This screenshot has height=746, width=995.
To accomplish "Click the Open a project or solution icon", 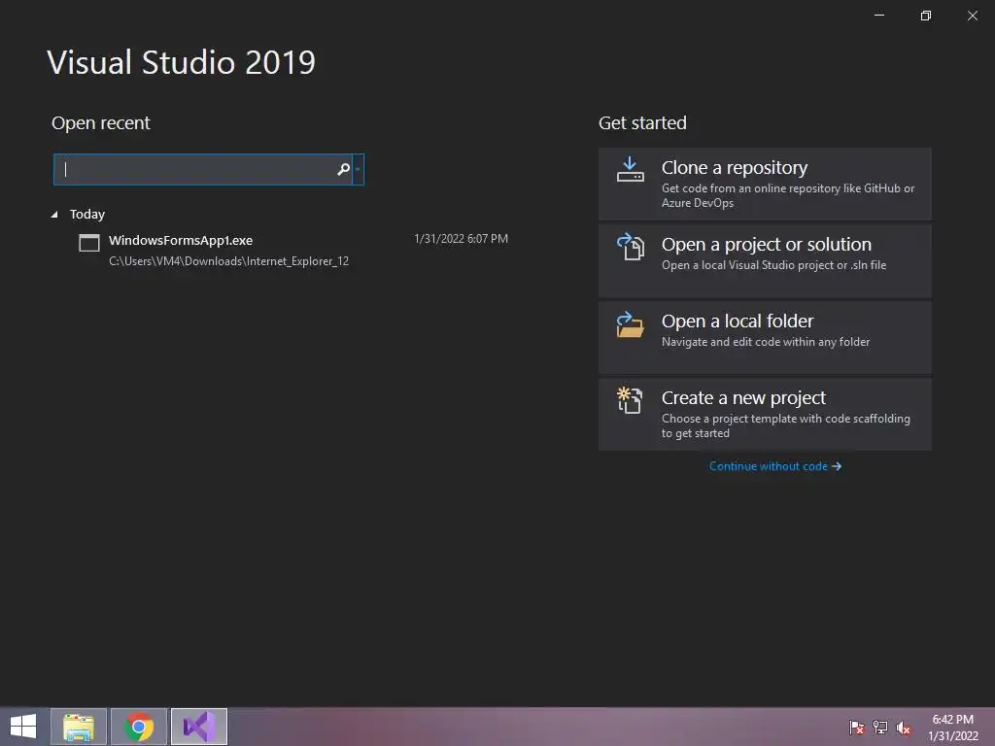I will click(x=630, y=246).
